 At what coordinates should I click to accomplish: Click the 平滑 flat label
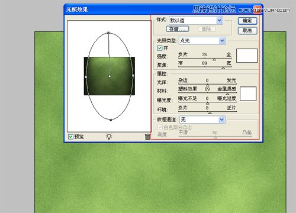tap(183, 133)
